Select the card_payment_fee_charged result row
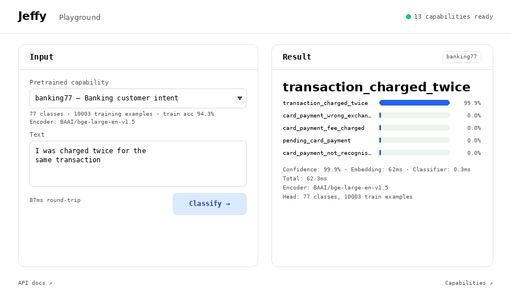Image resolution: width=511 pixels, height=295 pixels. click(382, 128)
